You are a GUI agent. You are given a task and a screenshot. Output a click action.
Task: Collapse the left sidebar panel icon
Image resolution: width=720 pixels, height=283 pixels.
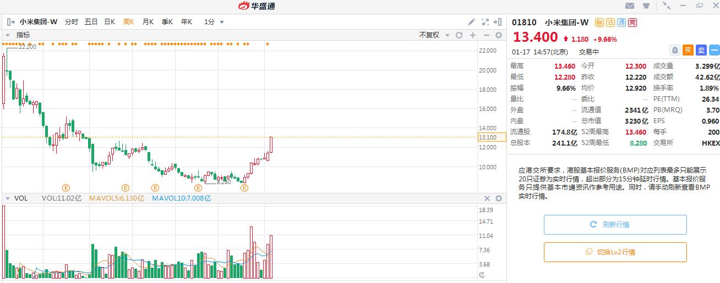[11, 22]
